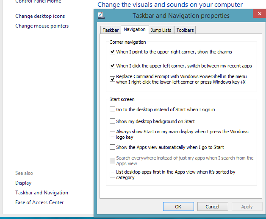
Task: Tick List desktop apps first checkbox
Action: pos(113,174)
